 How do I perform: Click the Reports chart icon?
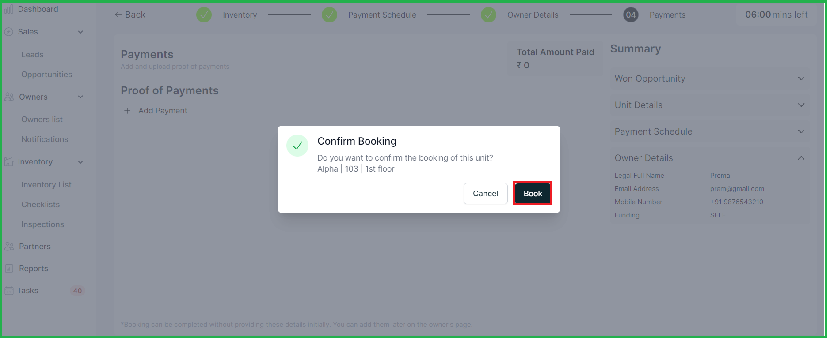(x=9, y=268)
